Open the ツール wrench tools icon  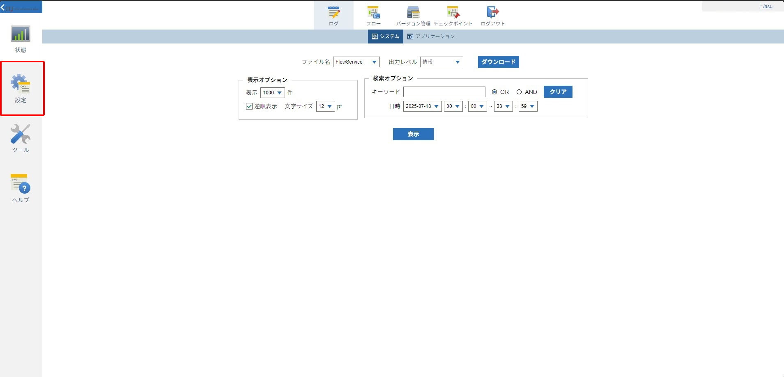tap(21, 135)
